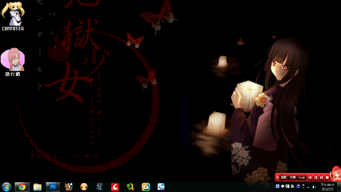Viewport: 341px width, 192px height.
Task: Open the IME keyboard options icon
Action: pos(292,186)
